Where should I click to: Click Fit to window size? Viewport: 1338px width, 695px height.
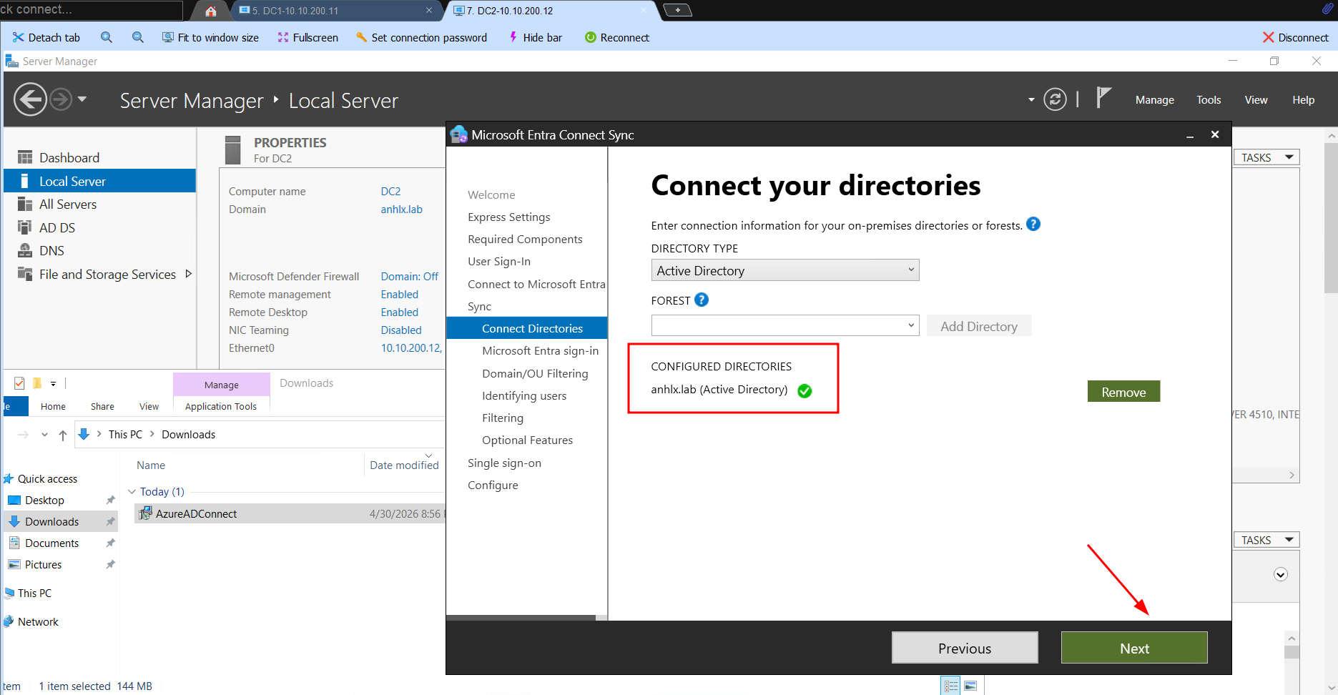coord(210,37)
